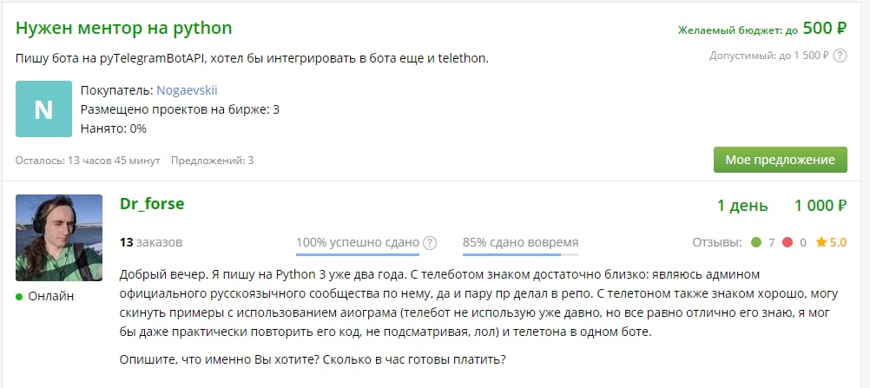Screen dimensions: 870x388
Task: Click progress bar under "100% успешно сдано"
Action: tap(357, 254)
